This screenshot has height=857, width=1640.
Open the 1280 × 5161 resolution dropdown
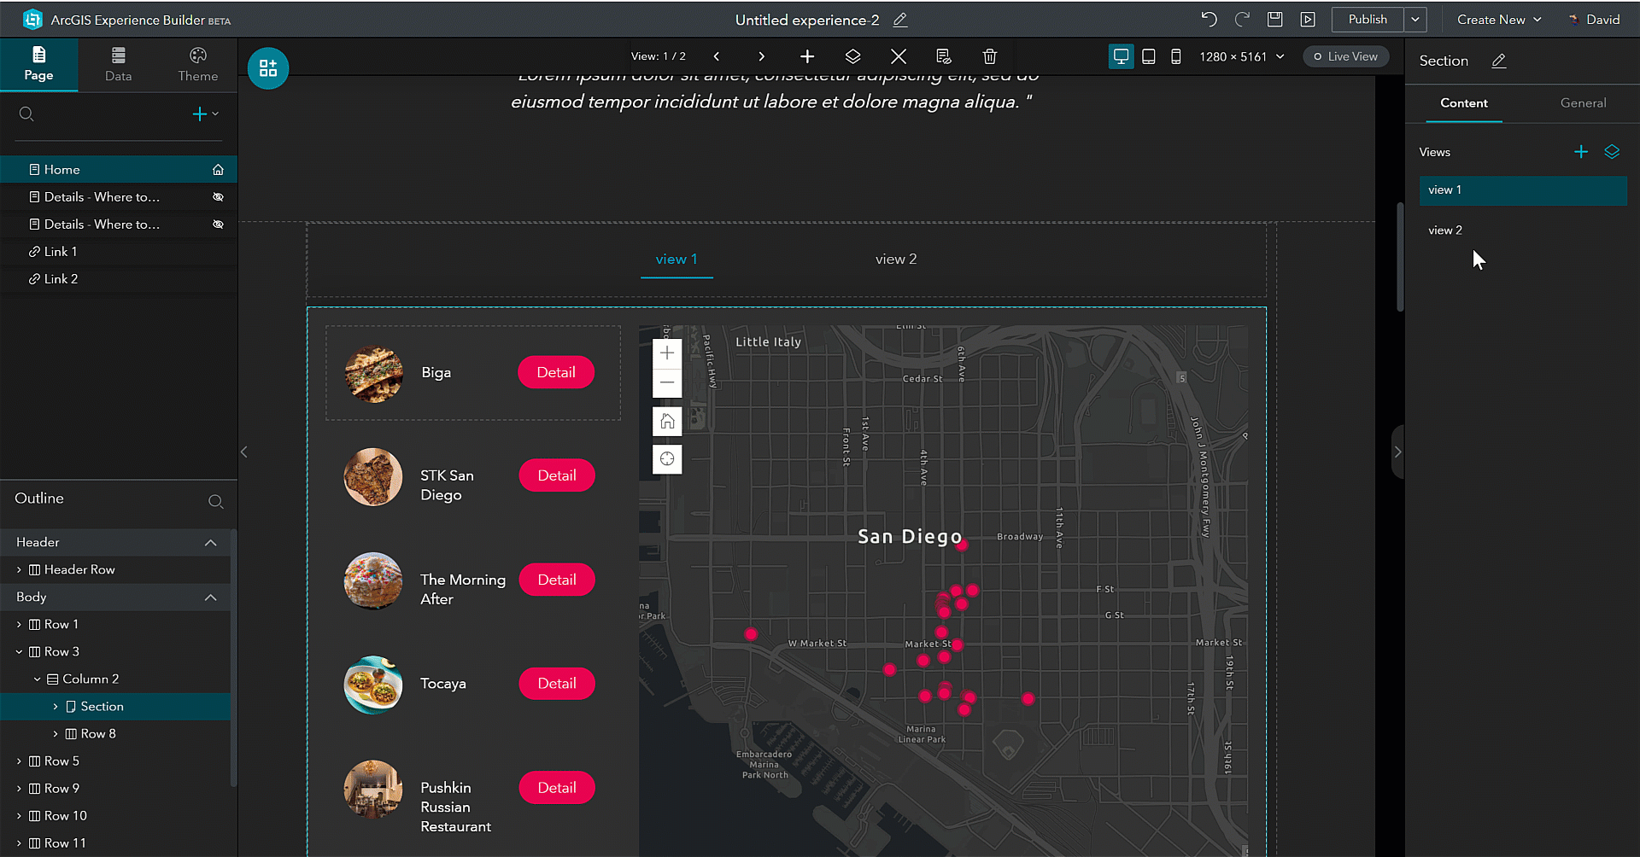(x=1242, y=56)
